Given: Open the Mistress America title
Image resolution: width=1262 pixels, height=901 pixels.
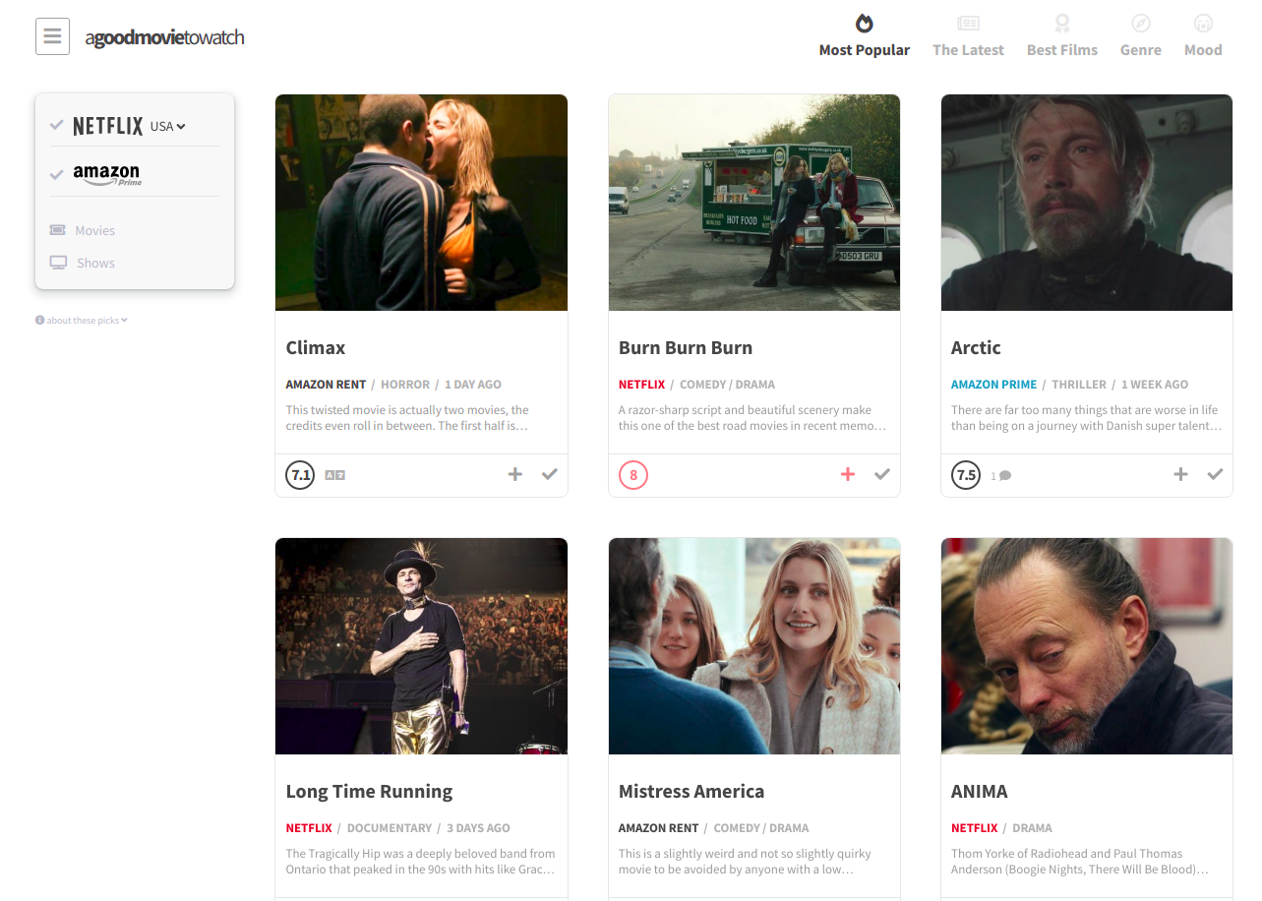Looking at the screenshot, I should point(691,792).
